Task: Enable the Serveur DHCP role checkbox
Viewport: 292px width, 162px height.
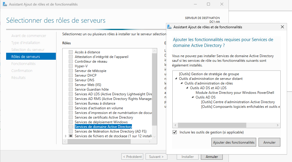Action: coord(71,75)
